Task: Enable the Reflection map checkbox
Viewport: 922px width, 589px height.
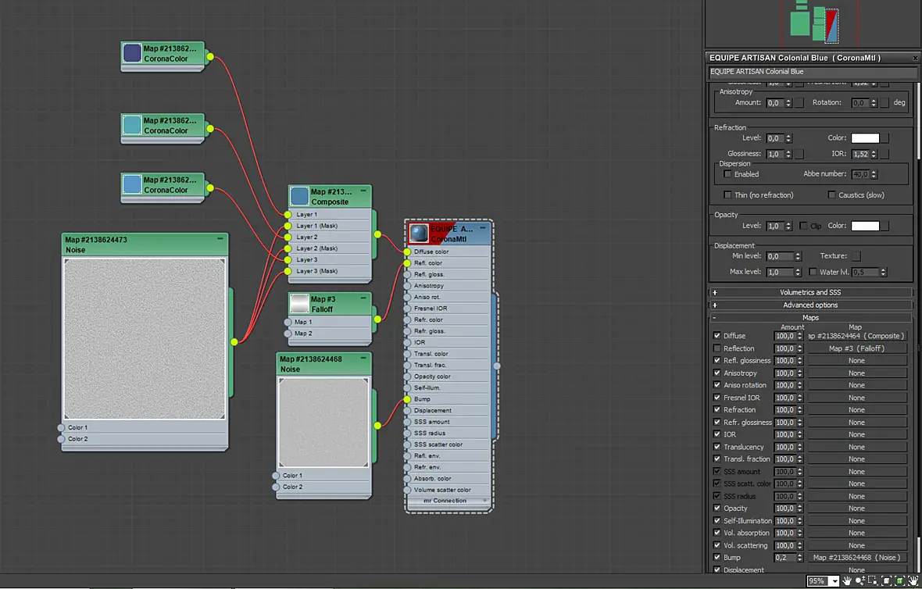Action: (x=717, y=348)
